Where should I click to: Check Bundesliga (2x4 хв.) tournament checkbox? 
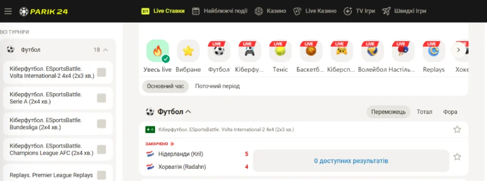click(x=101, y=124)
